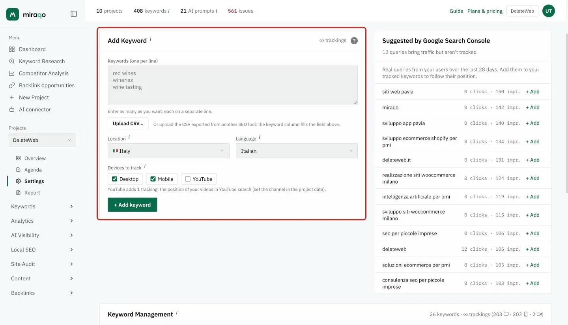
Task: Click the Report document icon
Action: pos(18,193)
